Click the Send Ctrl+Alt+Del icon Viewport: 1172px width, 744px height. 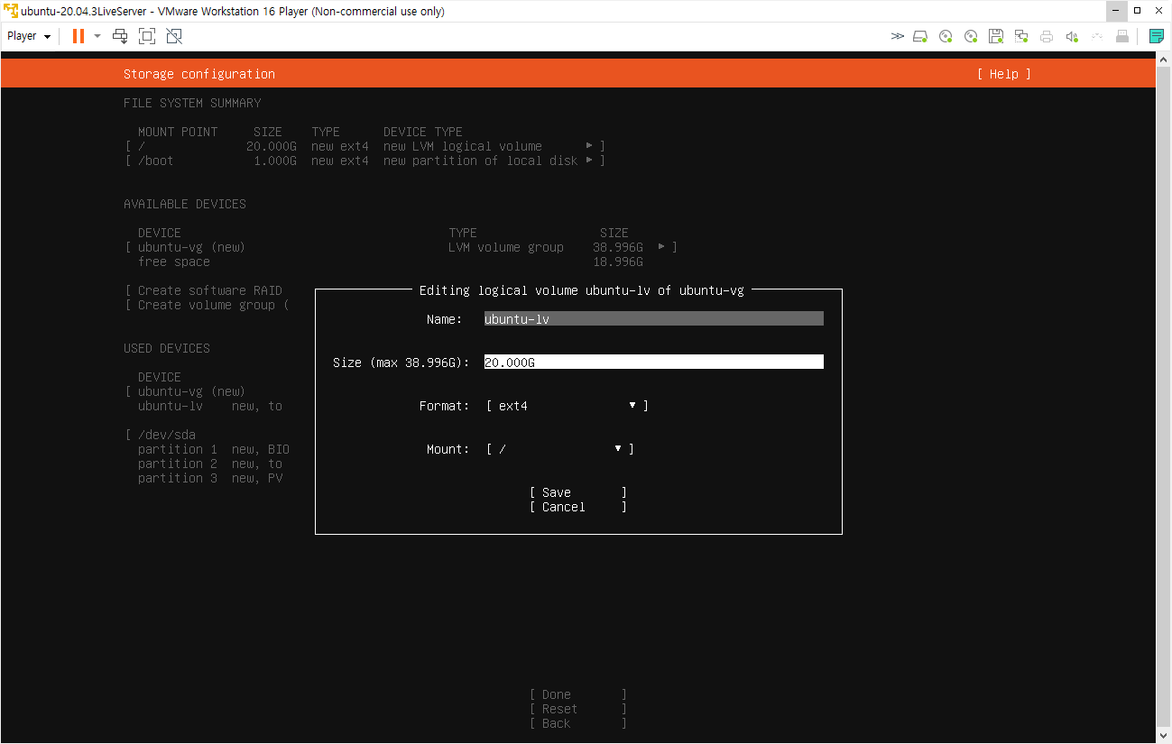pyautogui.click(x=120, y=36)
